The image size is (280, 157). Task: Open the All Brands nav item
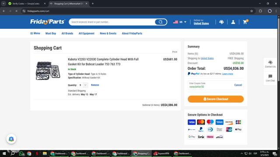pos(67,34)
